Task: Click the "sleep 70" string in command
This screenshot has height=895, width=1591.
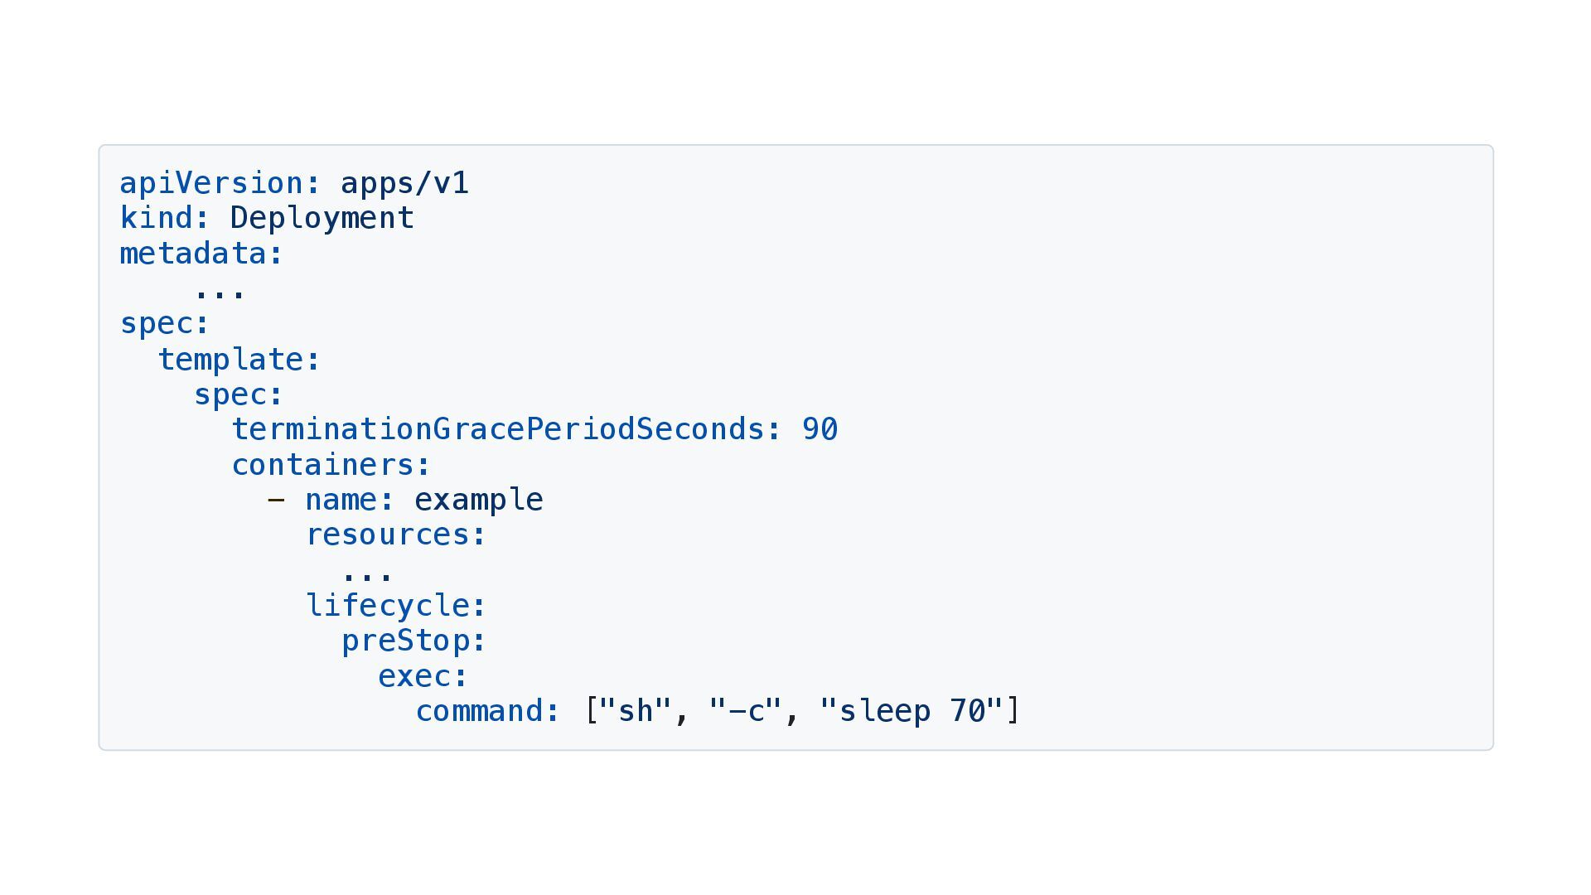Action: [912, 711]
